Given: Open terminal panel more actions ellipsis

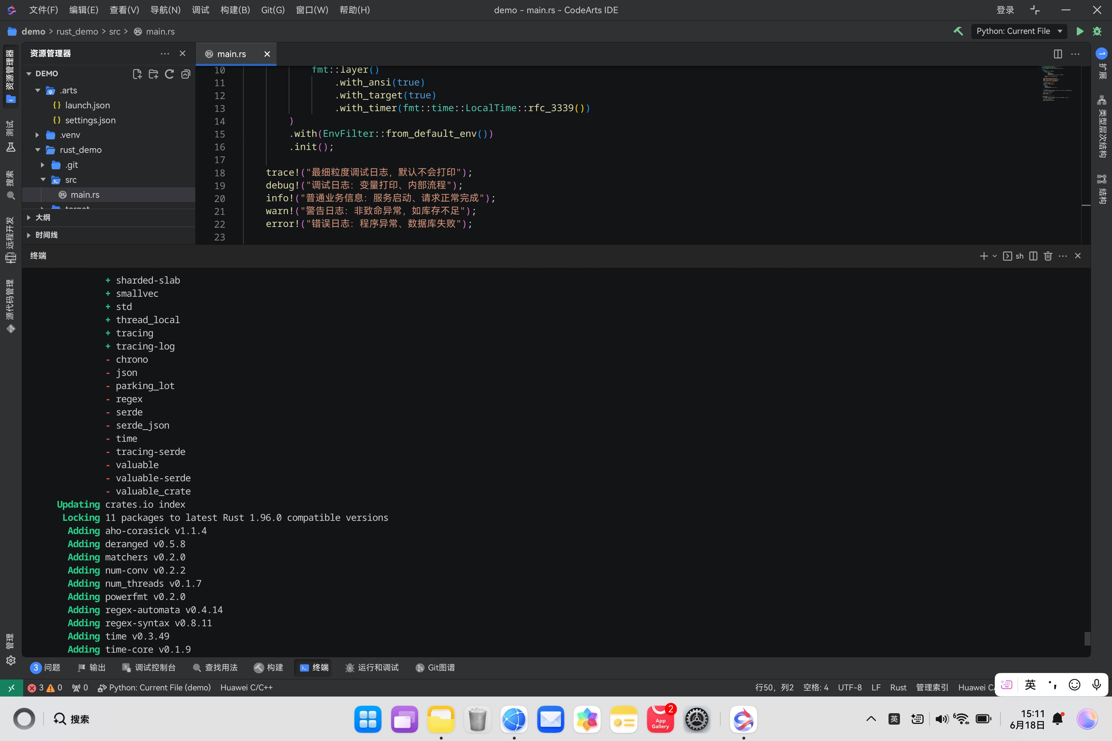Looking at the screenshot, I should pos(1063,256).
